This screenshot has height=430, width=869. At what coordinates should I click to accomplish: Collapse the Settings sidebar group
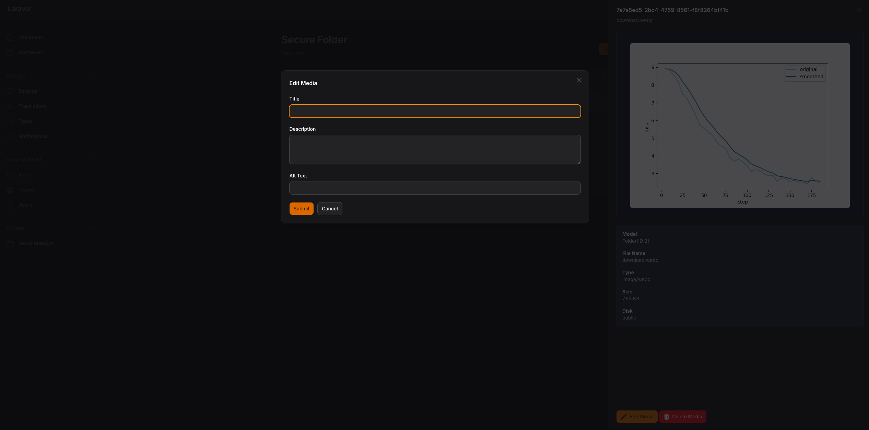pyautogui.click(x=91, y=76)
